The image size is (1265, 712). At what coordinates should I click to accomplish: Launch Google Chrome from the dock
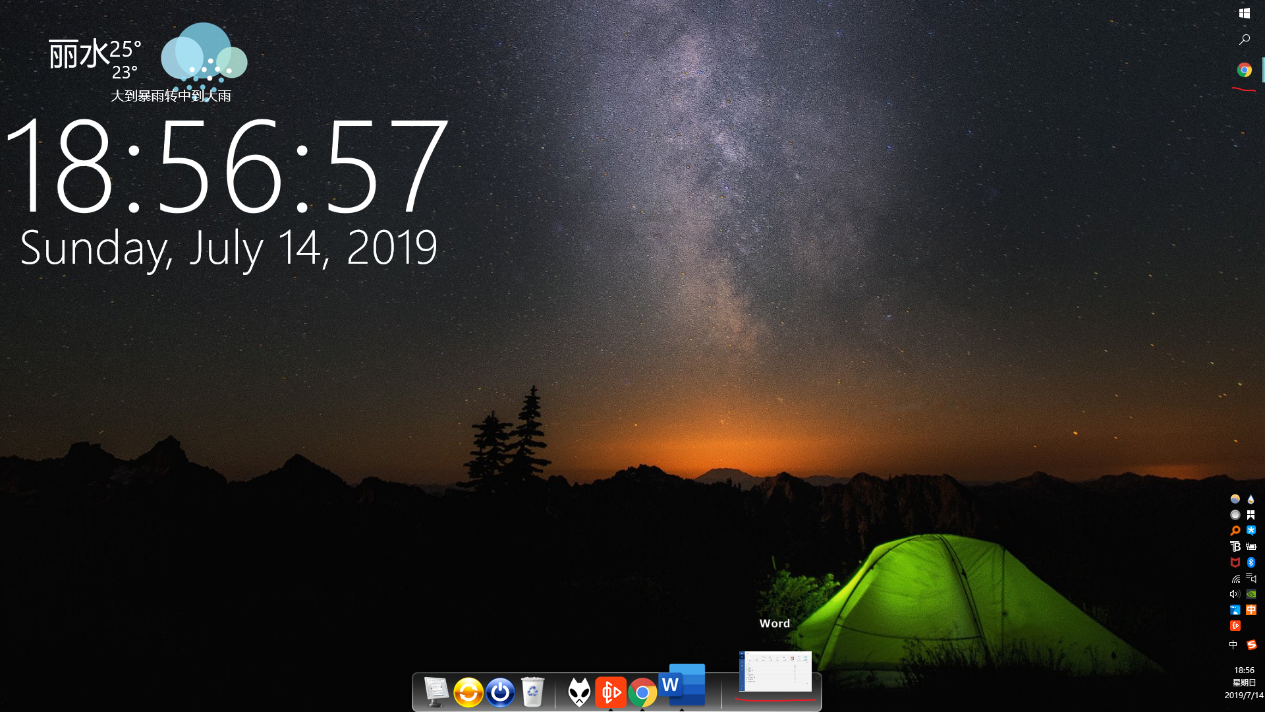point(642,693)
